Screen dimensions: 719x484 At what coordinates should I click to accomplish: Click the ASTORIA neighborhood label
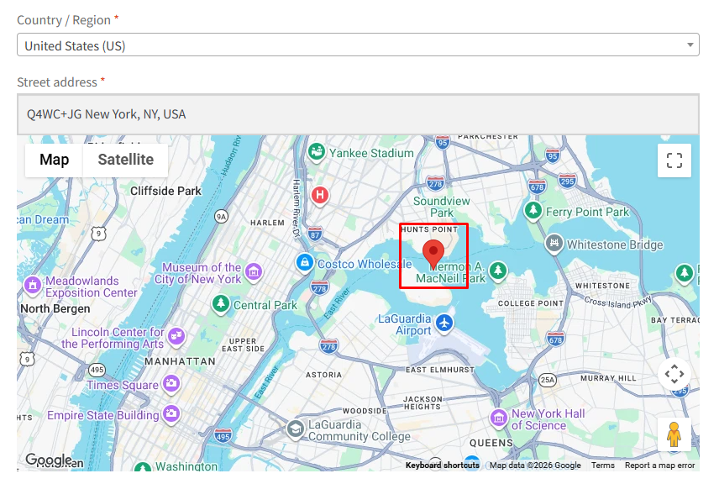click(x=323, y=375)
